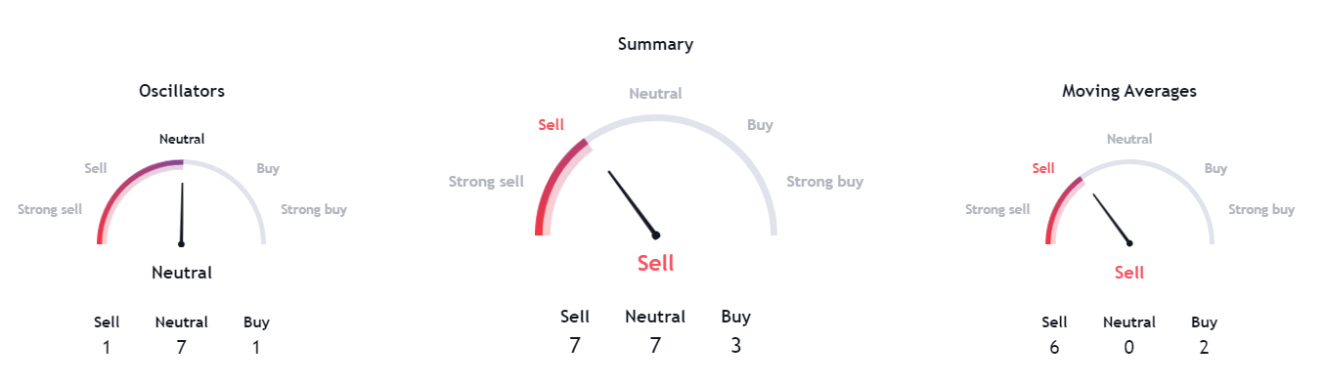The width and height of the screenshot is (1324, 385).
Task: Click the Summary Buy count of 3
Action: point(736,345)
